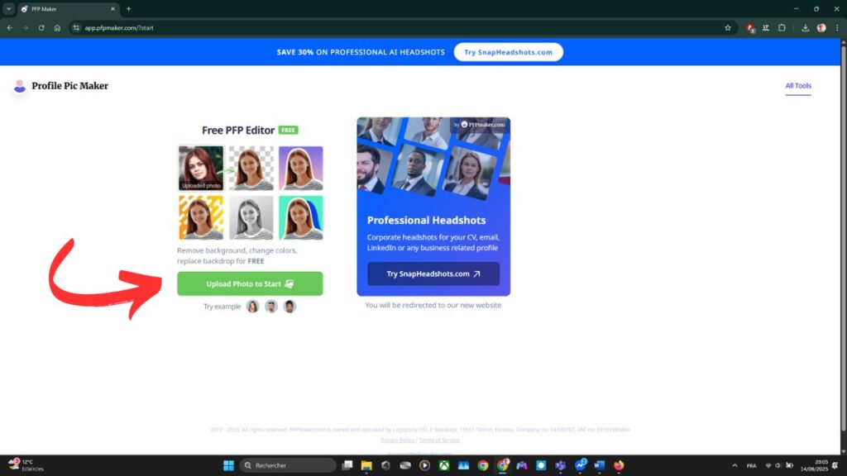Click the Profile Pic Maker logo
Viewport: 847px width, 476px height.
(60, 86)
